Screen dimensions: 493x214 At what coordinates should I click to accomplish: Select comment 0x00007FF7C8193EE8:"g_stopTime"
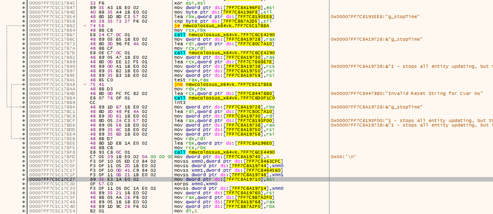(376, 16)
